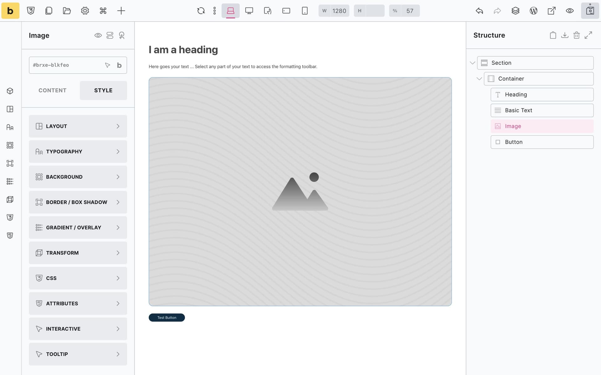Open the CSS icon in top toolbar
The width and height of the screenshot is (601, 375).
31,11
